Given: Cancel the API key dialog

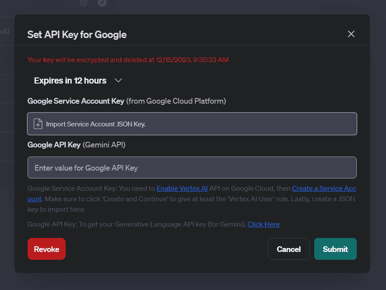Looking at the screenshot, I should pos(288,249).
